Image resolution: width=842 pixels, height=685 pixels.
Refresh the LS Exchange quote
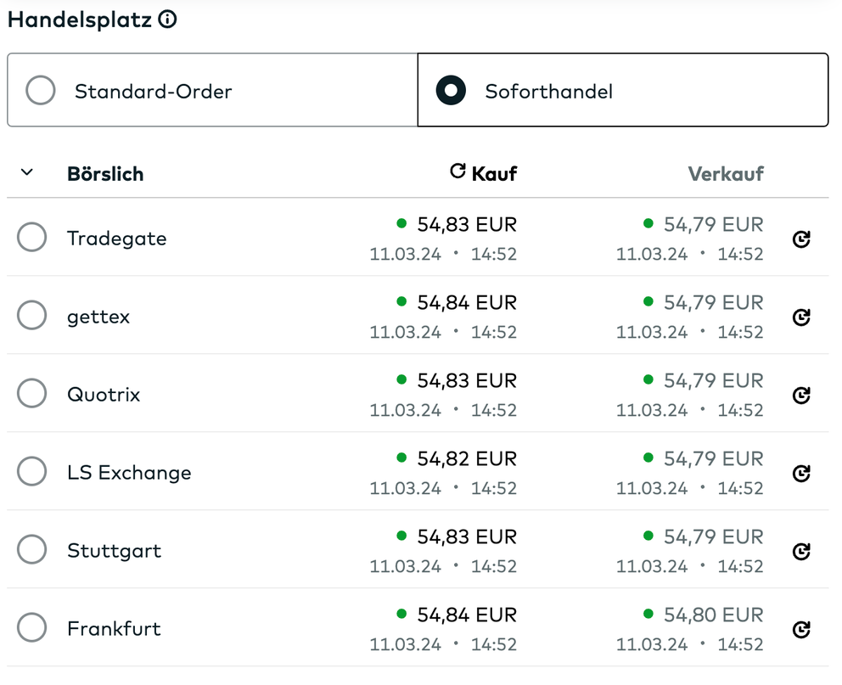pyautogui.click(x=800, y=473)
